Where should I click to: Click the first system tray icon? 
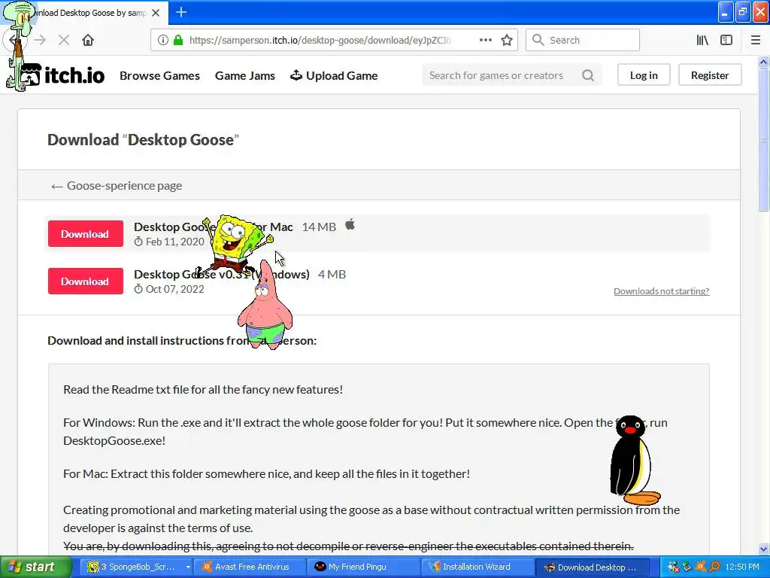tap(674, 567)
